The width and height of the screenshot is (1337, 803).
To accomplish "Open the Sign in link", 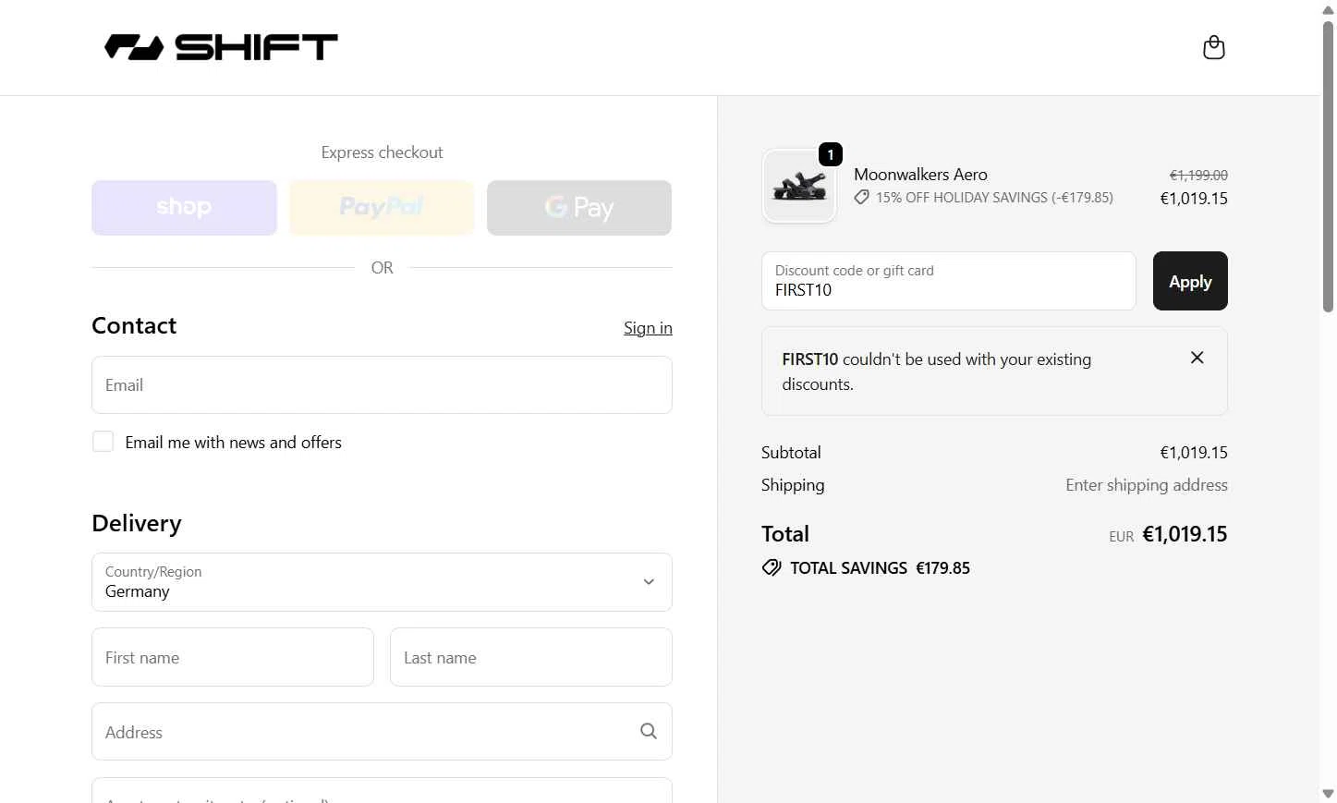I will 648,328.
